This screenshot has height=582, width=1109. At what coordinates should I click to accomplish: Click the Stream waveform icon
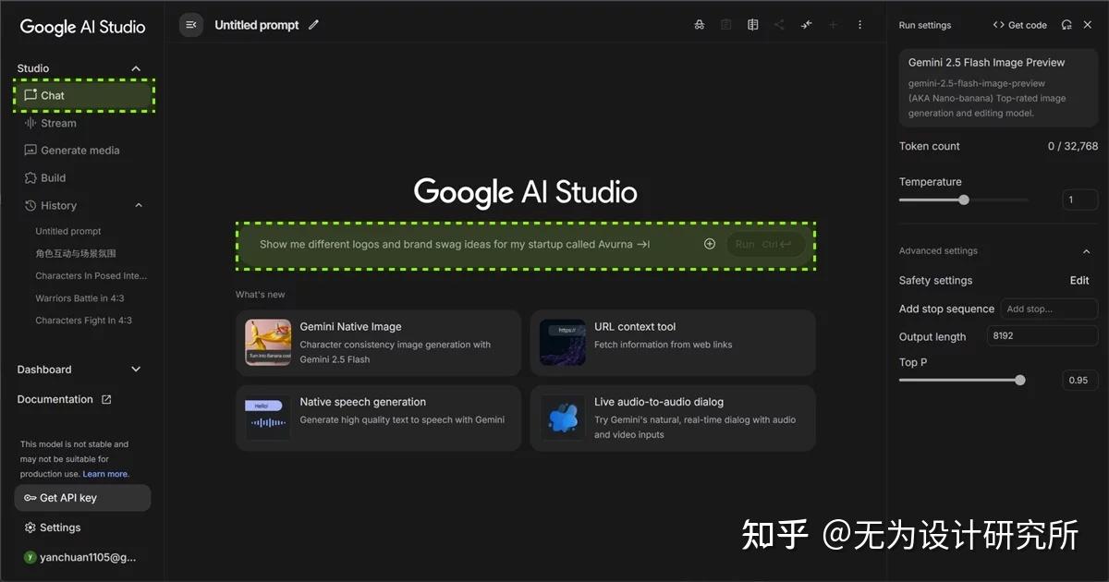pos(30,123)
